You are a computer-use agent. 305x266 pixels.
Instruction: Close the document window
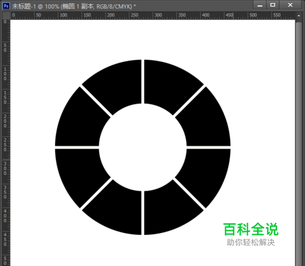290,5
